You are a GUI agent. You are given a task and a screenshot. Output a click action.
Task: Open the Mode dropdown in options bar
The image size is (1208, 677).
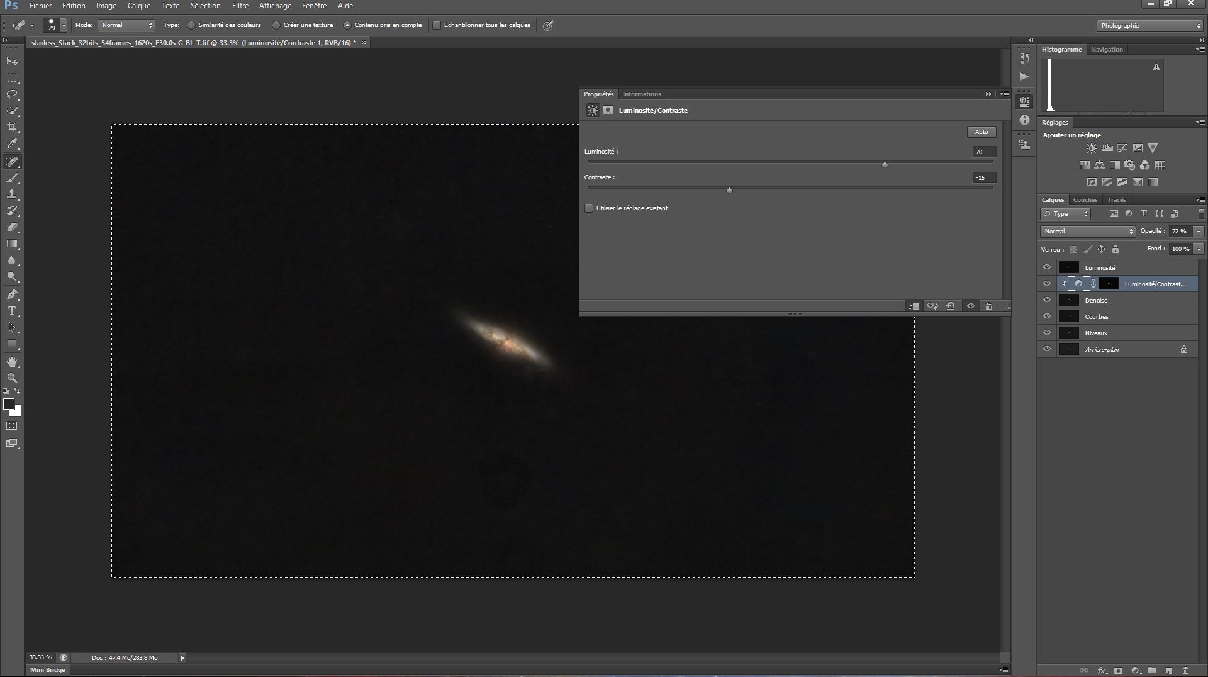click(126, 25)
